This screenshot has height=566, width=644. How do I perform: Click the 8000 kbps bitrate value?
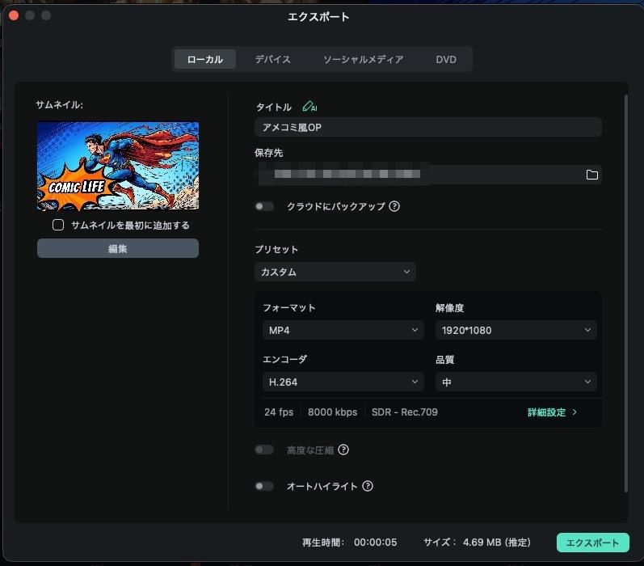332,412
